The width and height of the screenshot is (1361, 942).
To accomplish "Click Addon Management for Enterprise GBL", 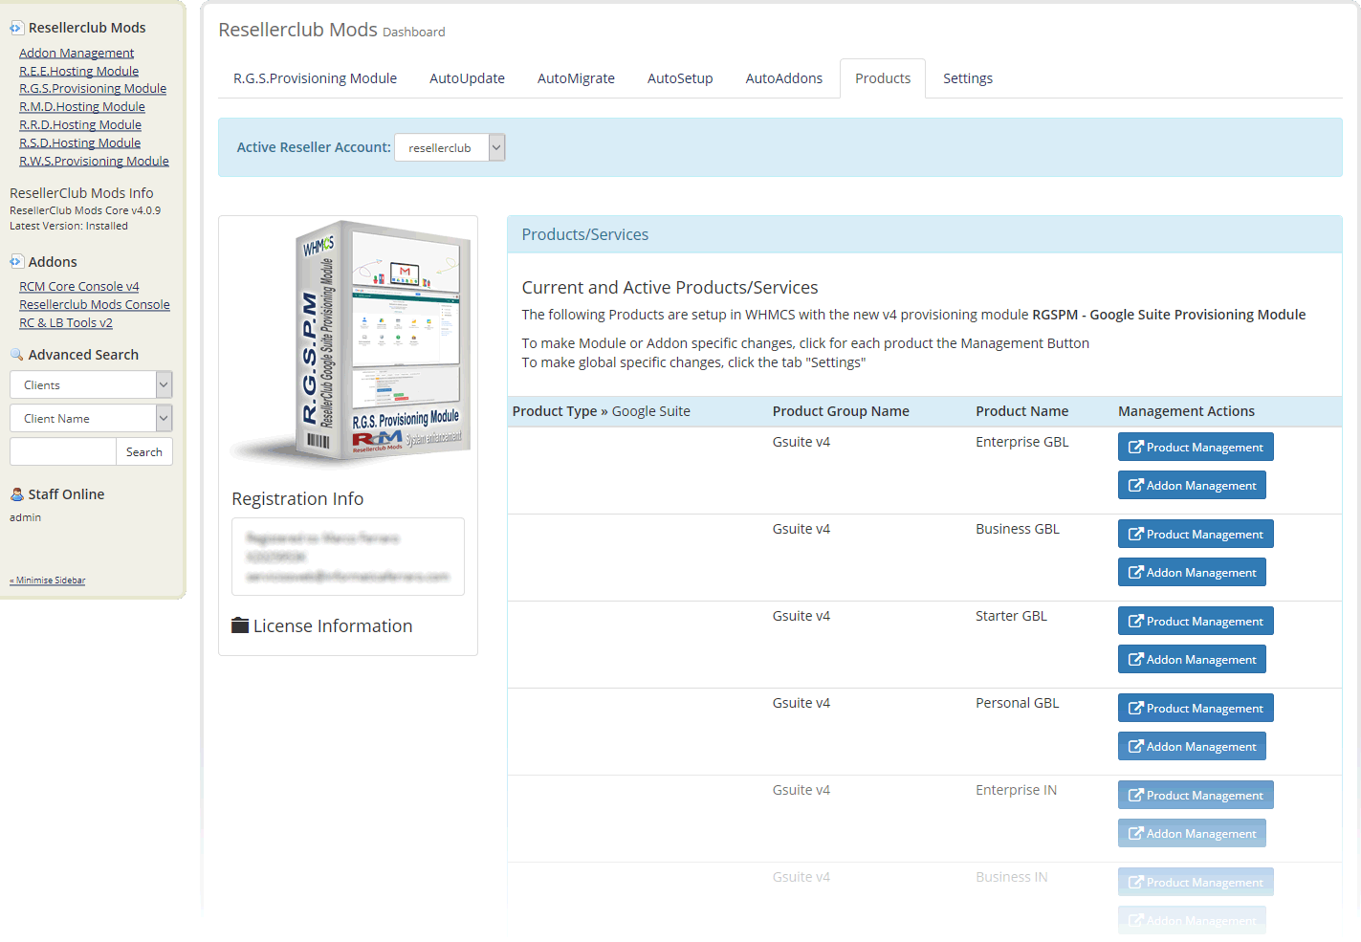I will [1192, 485].
